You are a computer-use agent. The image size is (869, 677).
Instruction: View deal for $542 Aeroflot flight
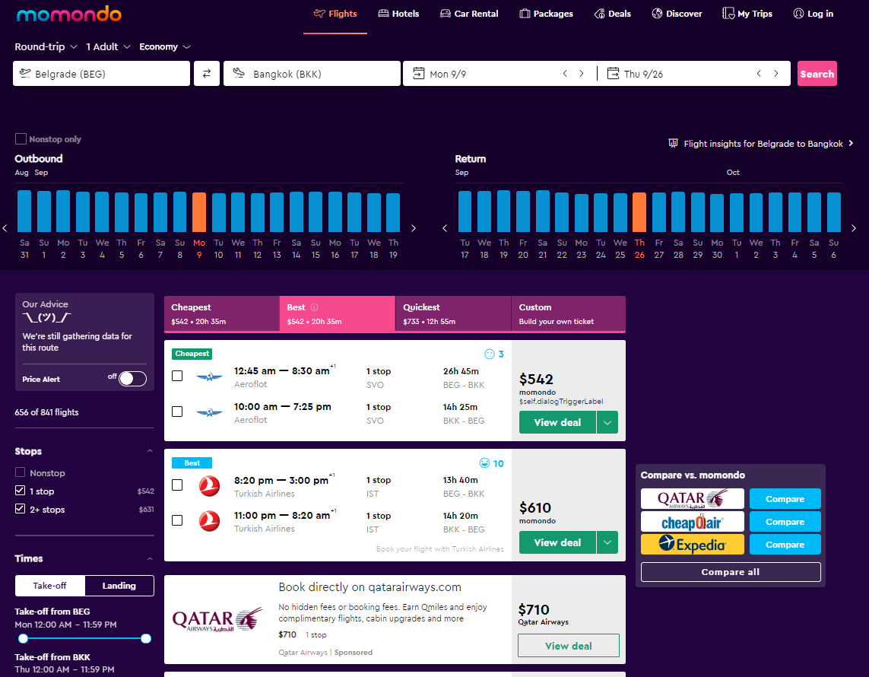click(557, 422)
